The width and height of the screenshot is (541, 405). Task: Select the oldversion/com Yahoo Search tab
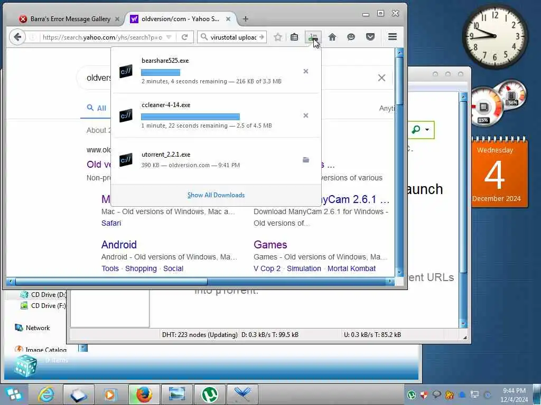180,19
